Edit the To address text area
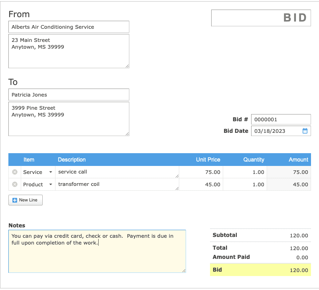Screen dimensions: 319x290 [69, 119]
